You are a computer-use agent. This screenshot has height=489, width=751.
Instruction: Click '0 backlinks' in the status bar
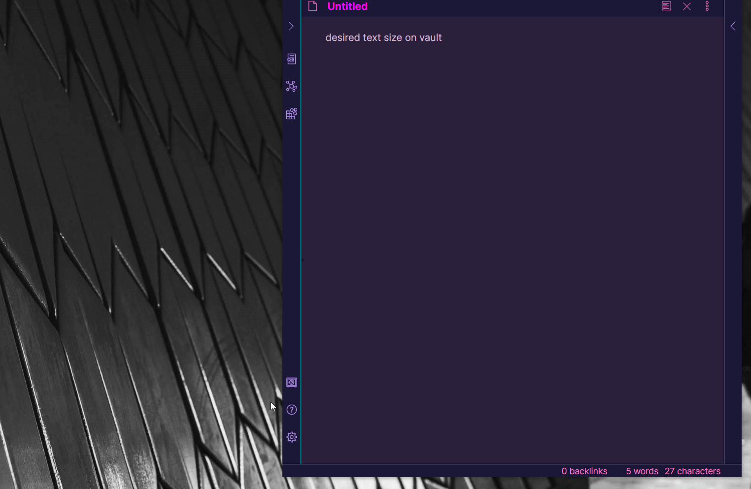(584, 471)
